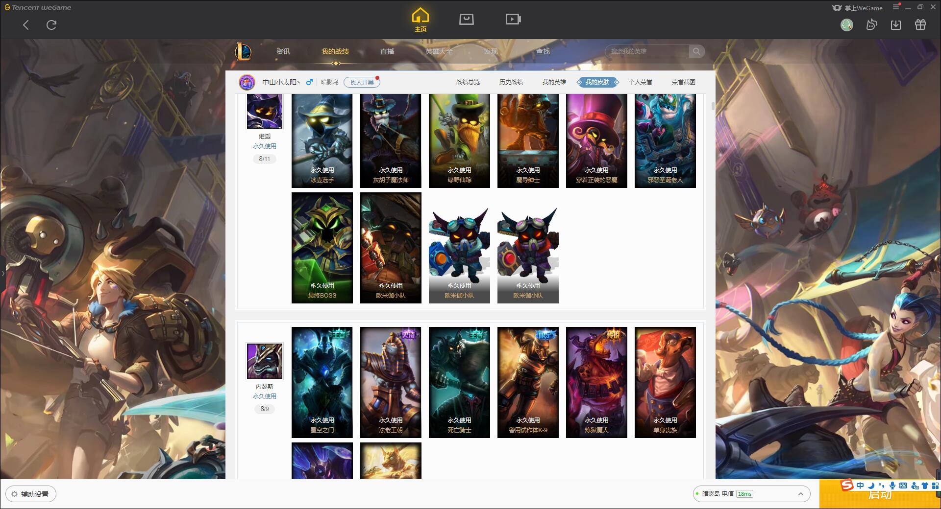Go back with the left arrow icon
The height and width of the screenshot is (509, 941).
26,25
